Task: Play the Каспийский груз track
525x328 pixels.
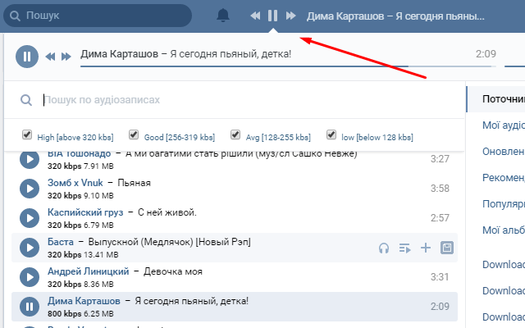Action: click(30, 218)
